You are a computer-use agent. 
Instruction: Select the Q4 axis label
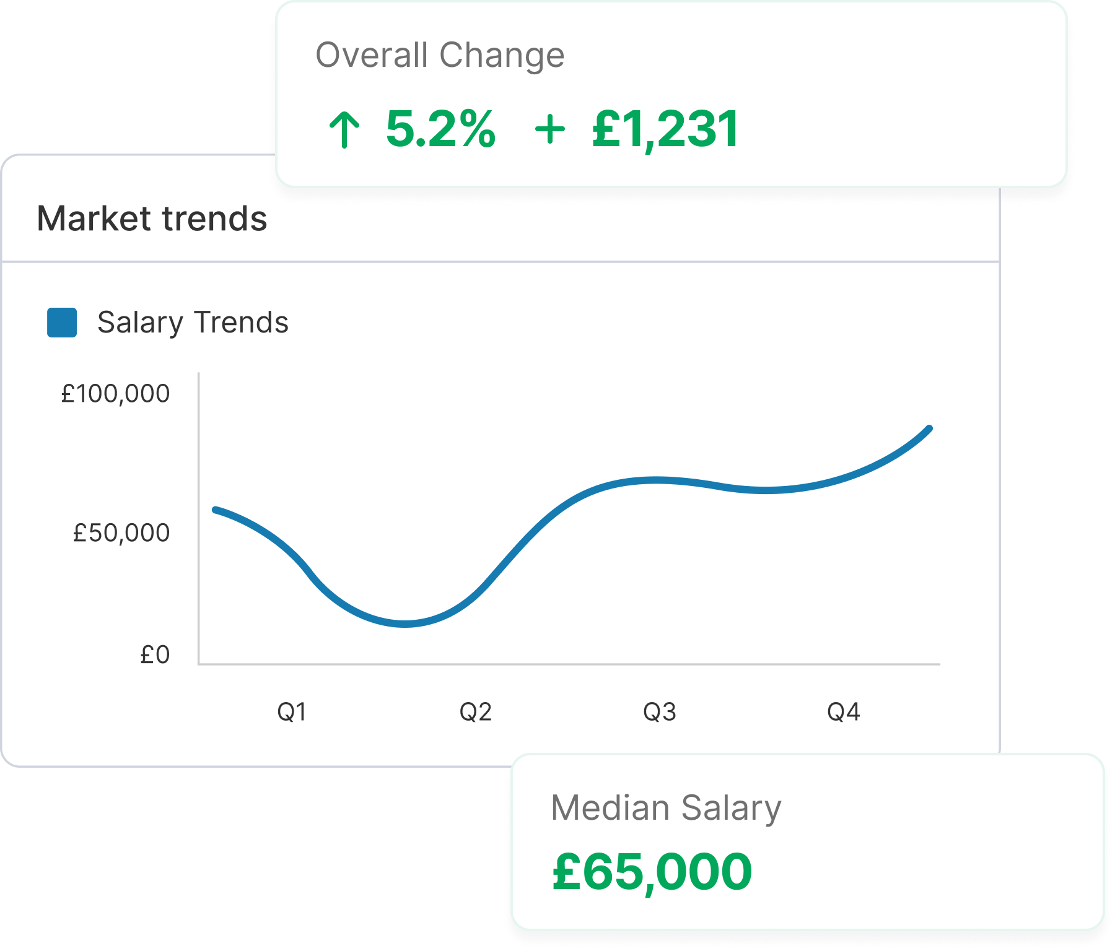pyautogui.click(x=844, y=712)
